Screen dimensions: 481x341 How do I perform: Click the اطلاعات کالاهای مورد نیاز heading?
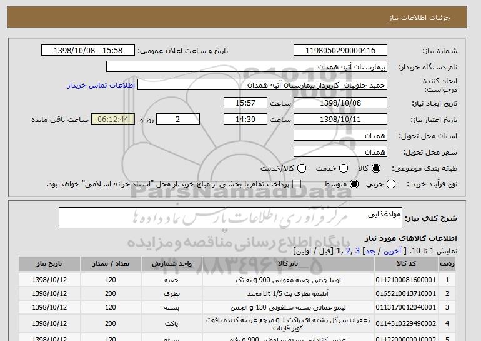click(411, 238)
